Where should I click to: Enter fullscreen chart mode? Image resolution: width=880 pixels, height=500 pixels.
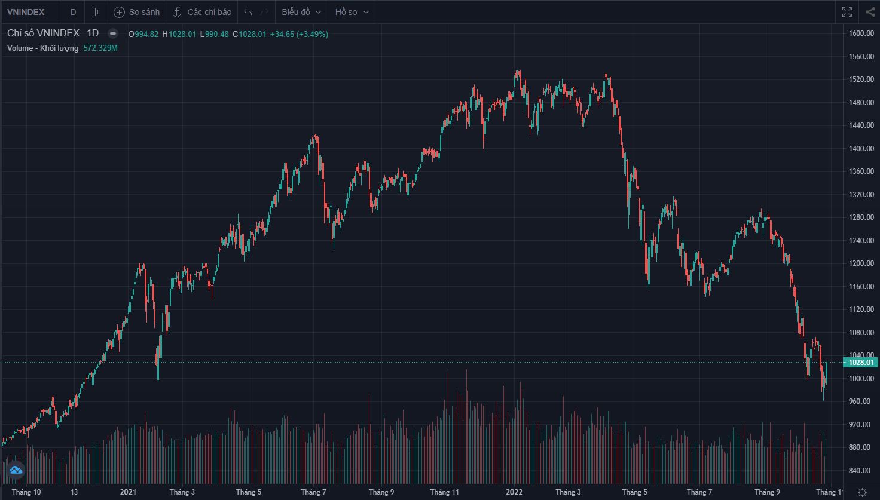pyautogui.click(x=847, y=12)
